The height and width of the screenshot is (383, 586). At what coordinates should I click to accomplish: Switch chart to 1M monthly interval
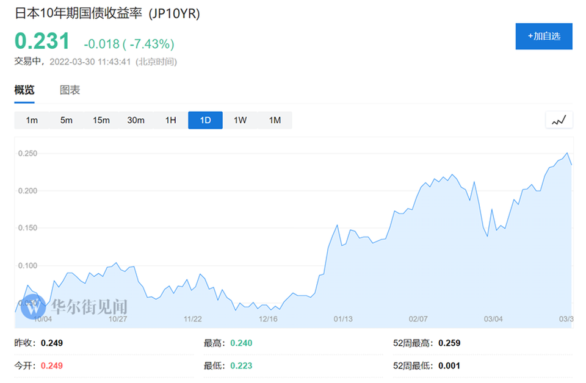tap(275, 120)
